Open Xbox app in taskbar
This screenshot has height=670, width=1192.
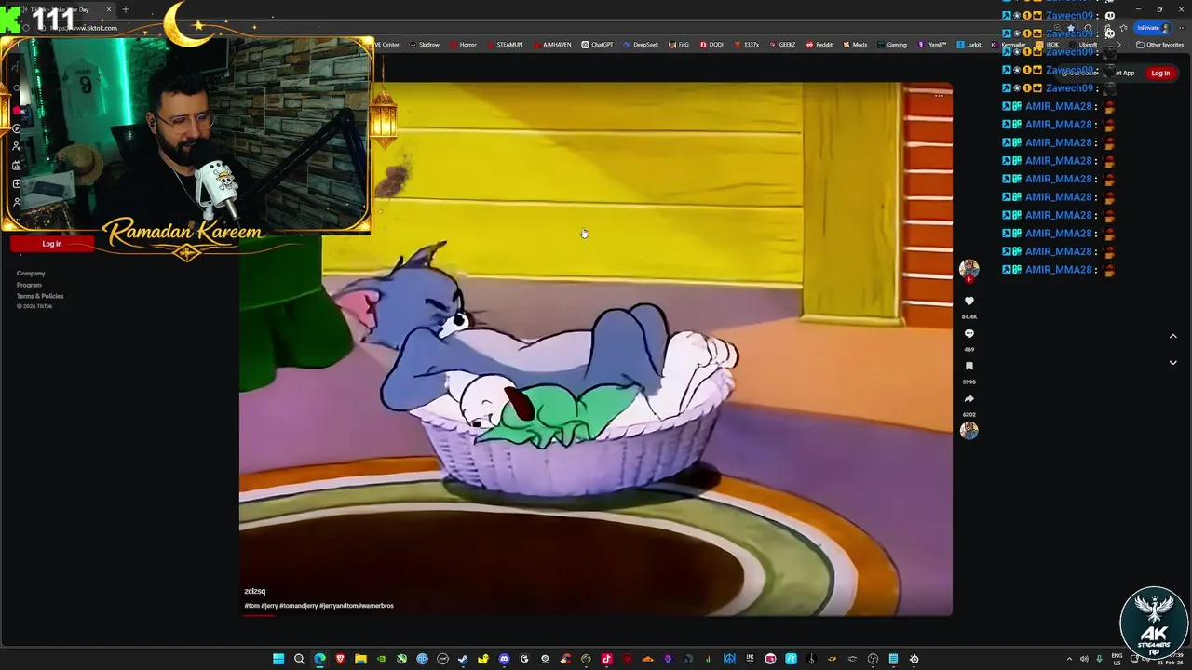point(401,659)
